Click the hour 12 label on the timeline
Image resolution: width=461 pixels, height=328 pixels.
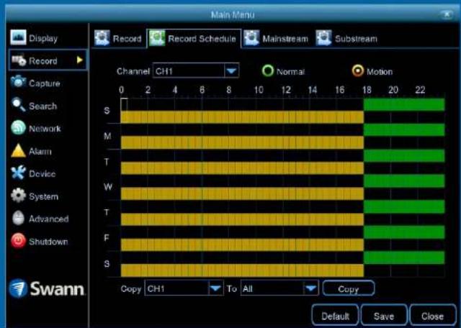click(285, 90)
